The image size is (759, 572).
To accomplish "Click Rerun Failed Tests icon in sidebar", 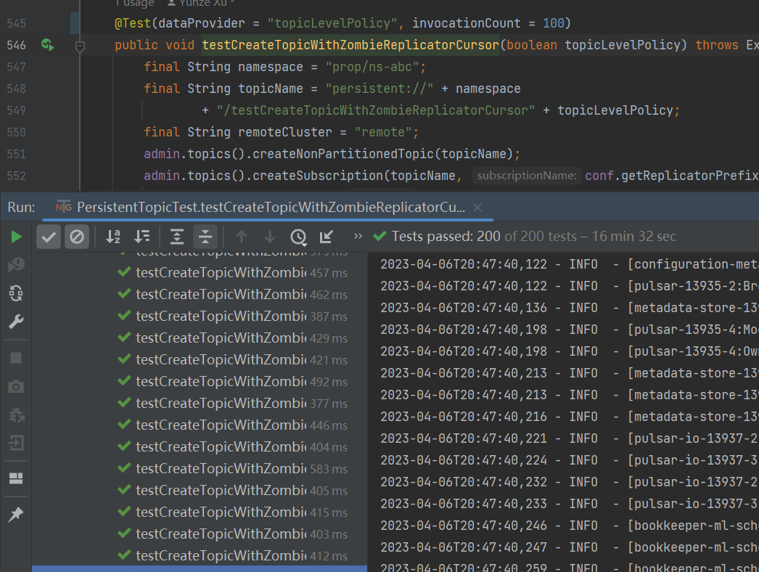I will click(x=16, y=264).
